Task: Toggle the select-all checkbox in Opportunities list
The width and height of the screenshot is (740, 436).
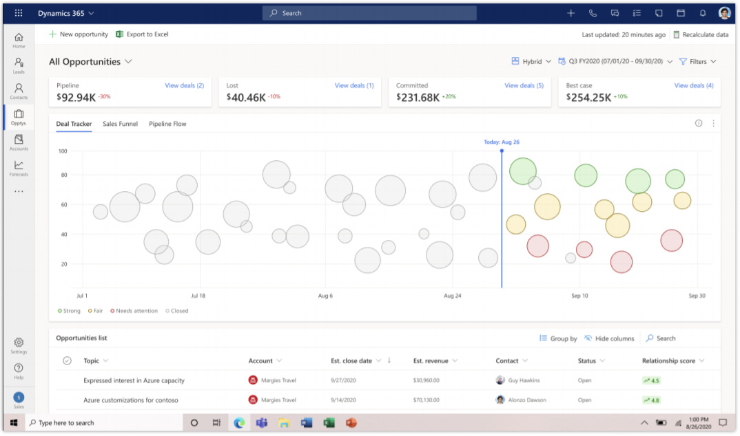Action: (x=67, y=361)
